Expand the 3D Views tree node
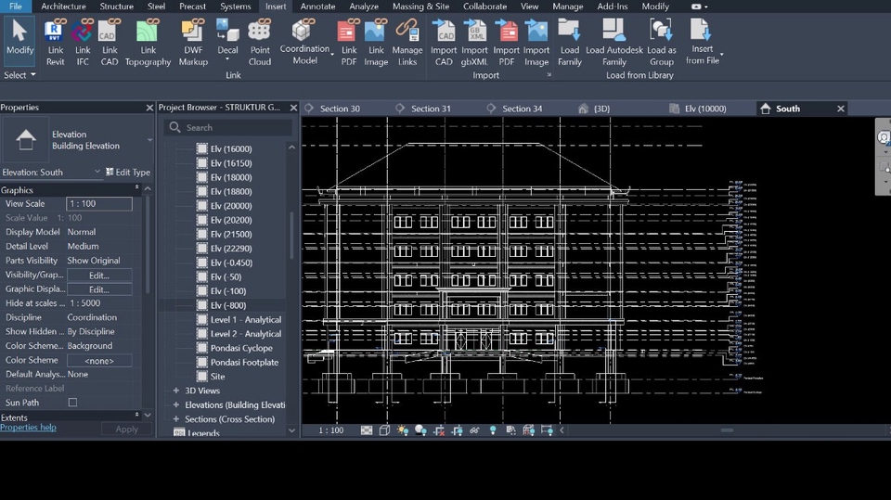Viewport: 891px width, 500px height. click(176, 391)
